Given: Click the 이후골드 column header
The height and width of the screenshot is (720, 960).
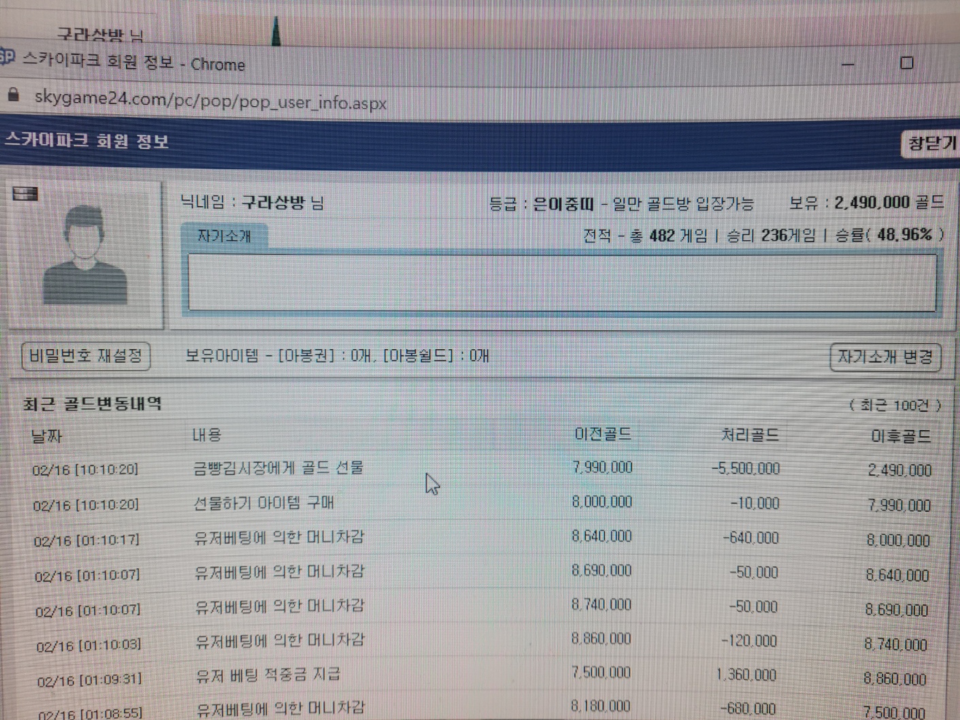Looking at the screenshot, I should (x=901, y=436).
